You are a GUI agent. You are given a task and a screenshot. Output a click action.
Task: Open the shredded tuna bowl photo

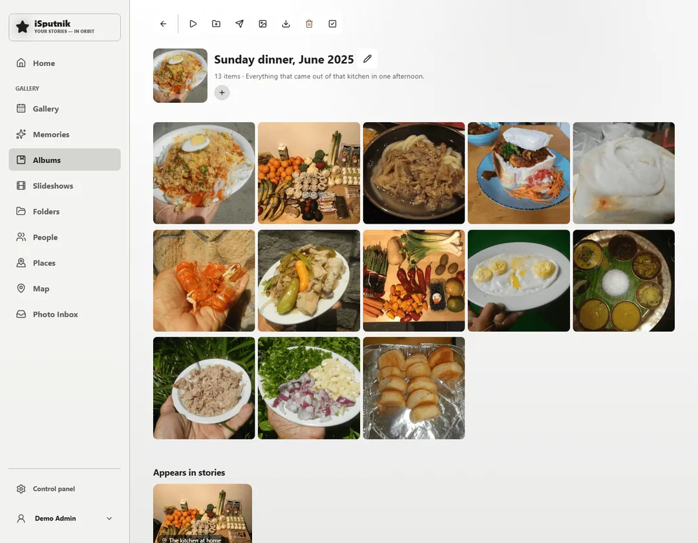[204, 388]
